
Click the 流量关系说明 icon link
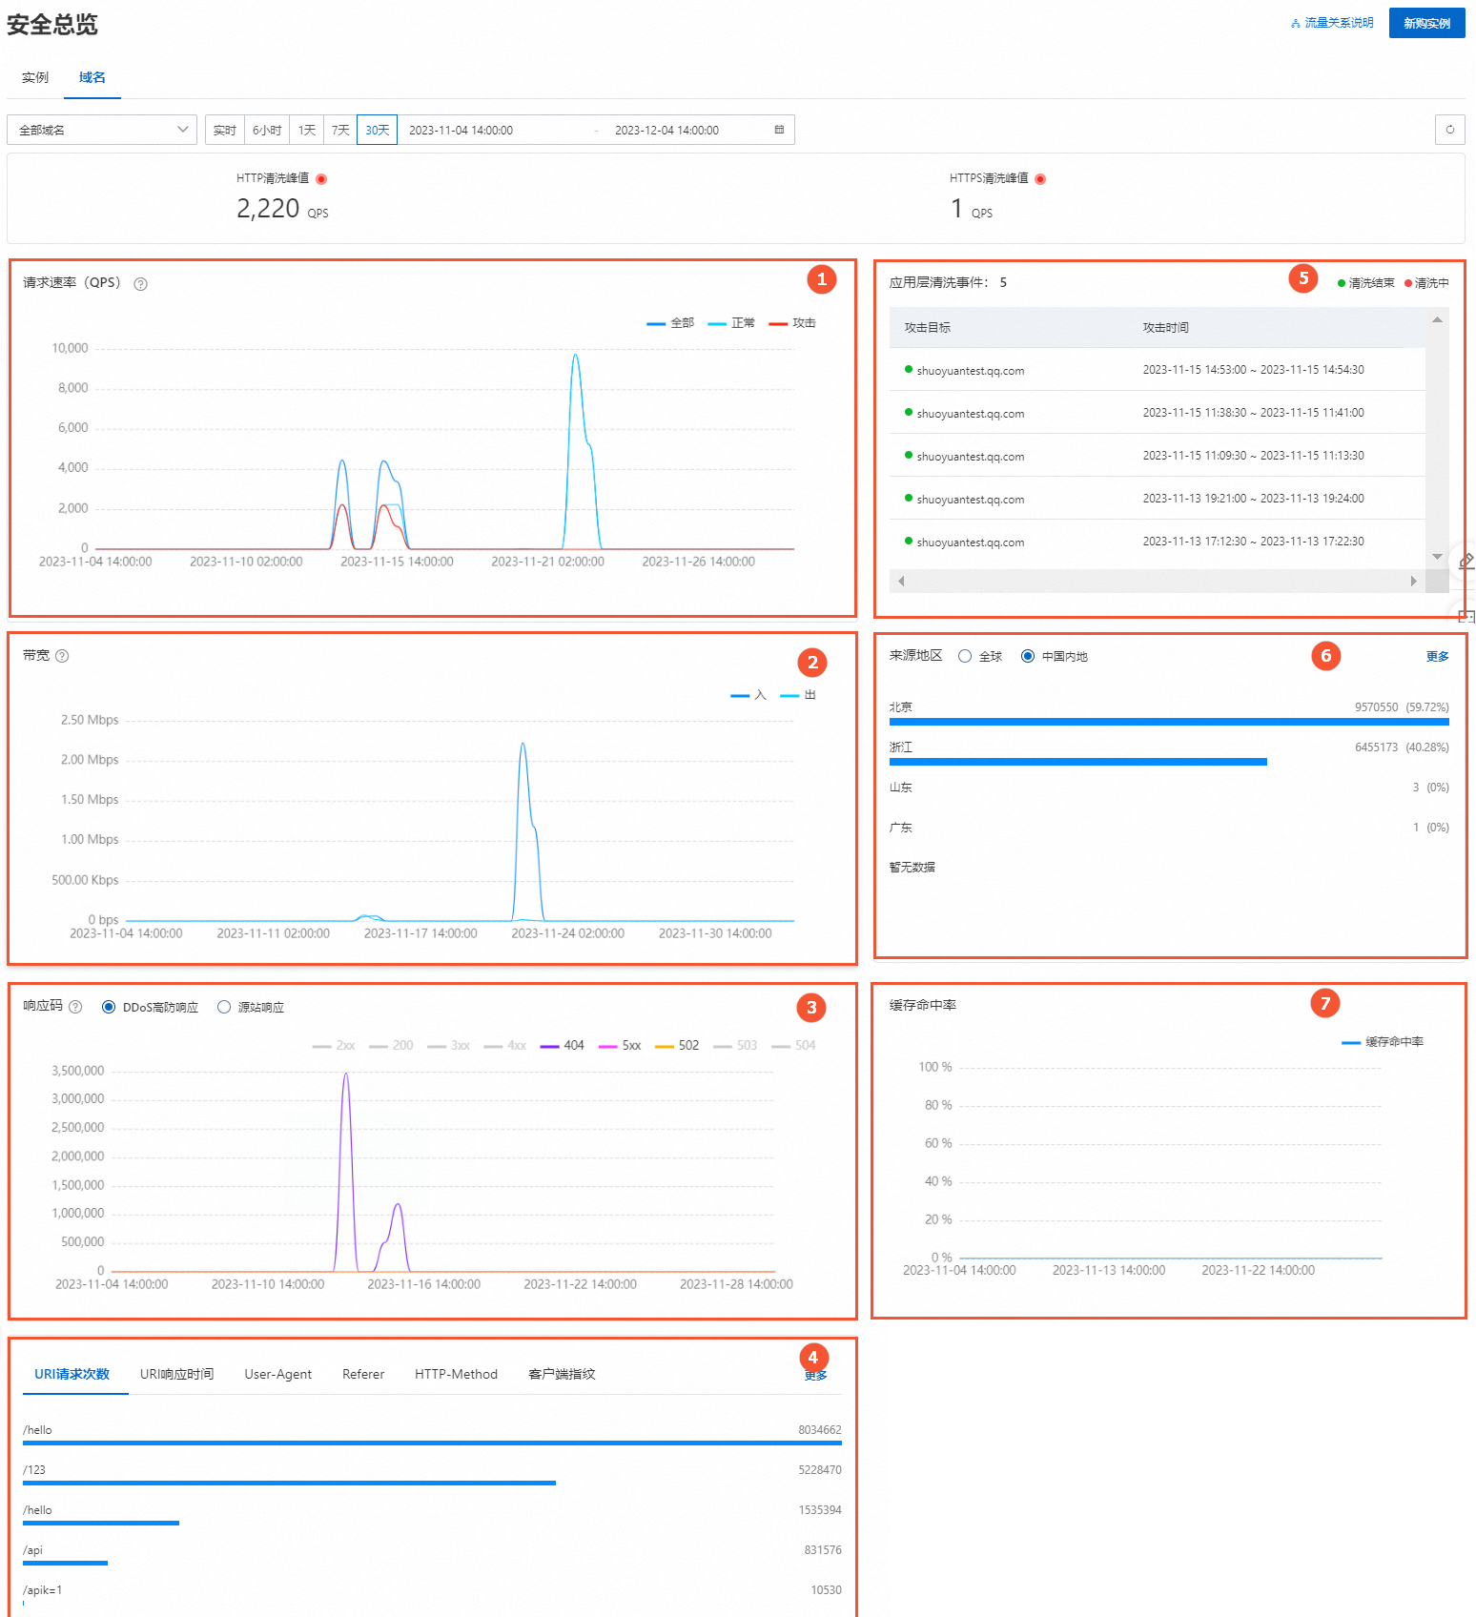(x=1331, y=23)
